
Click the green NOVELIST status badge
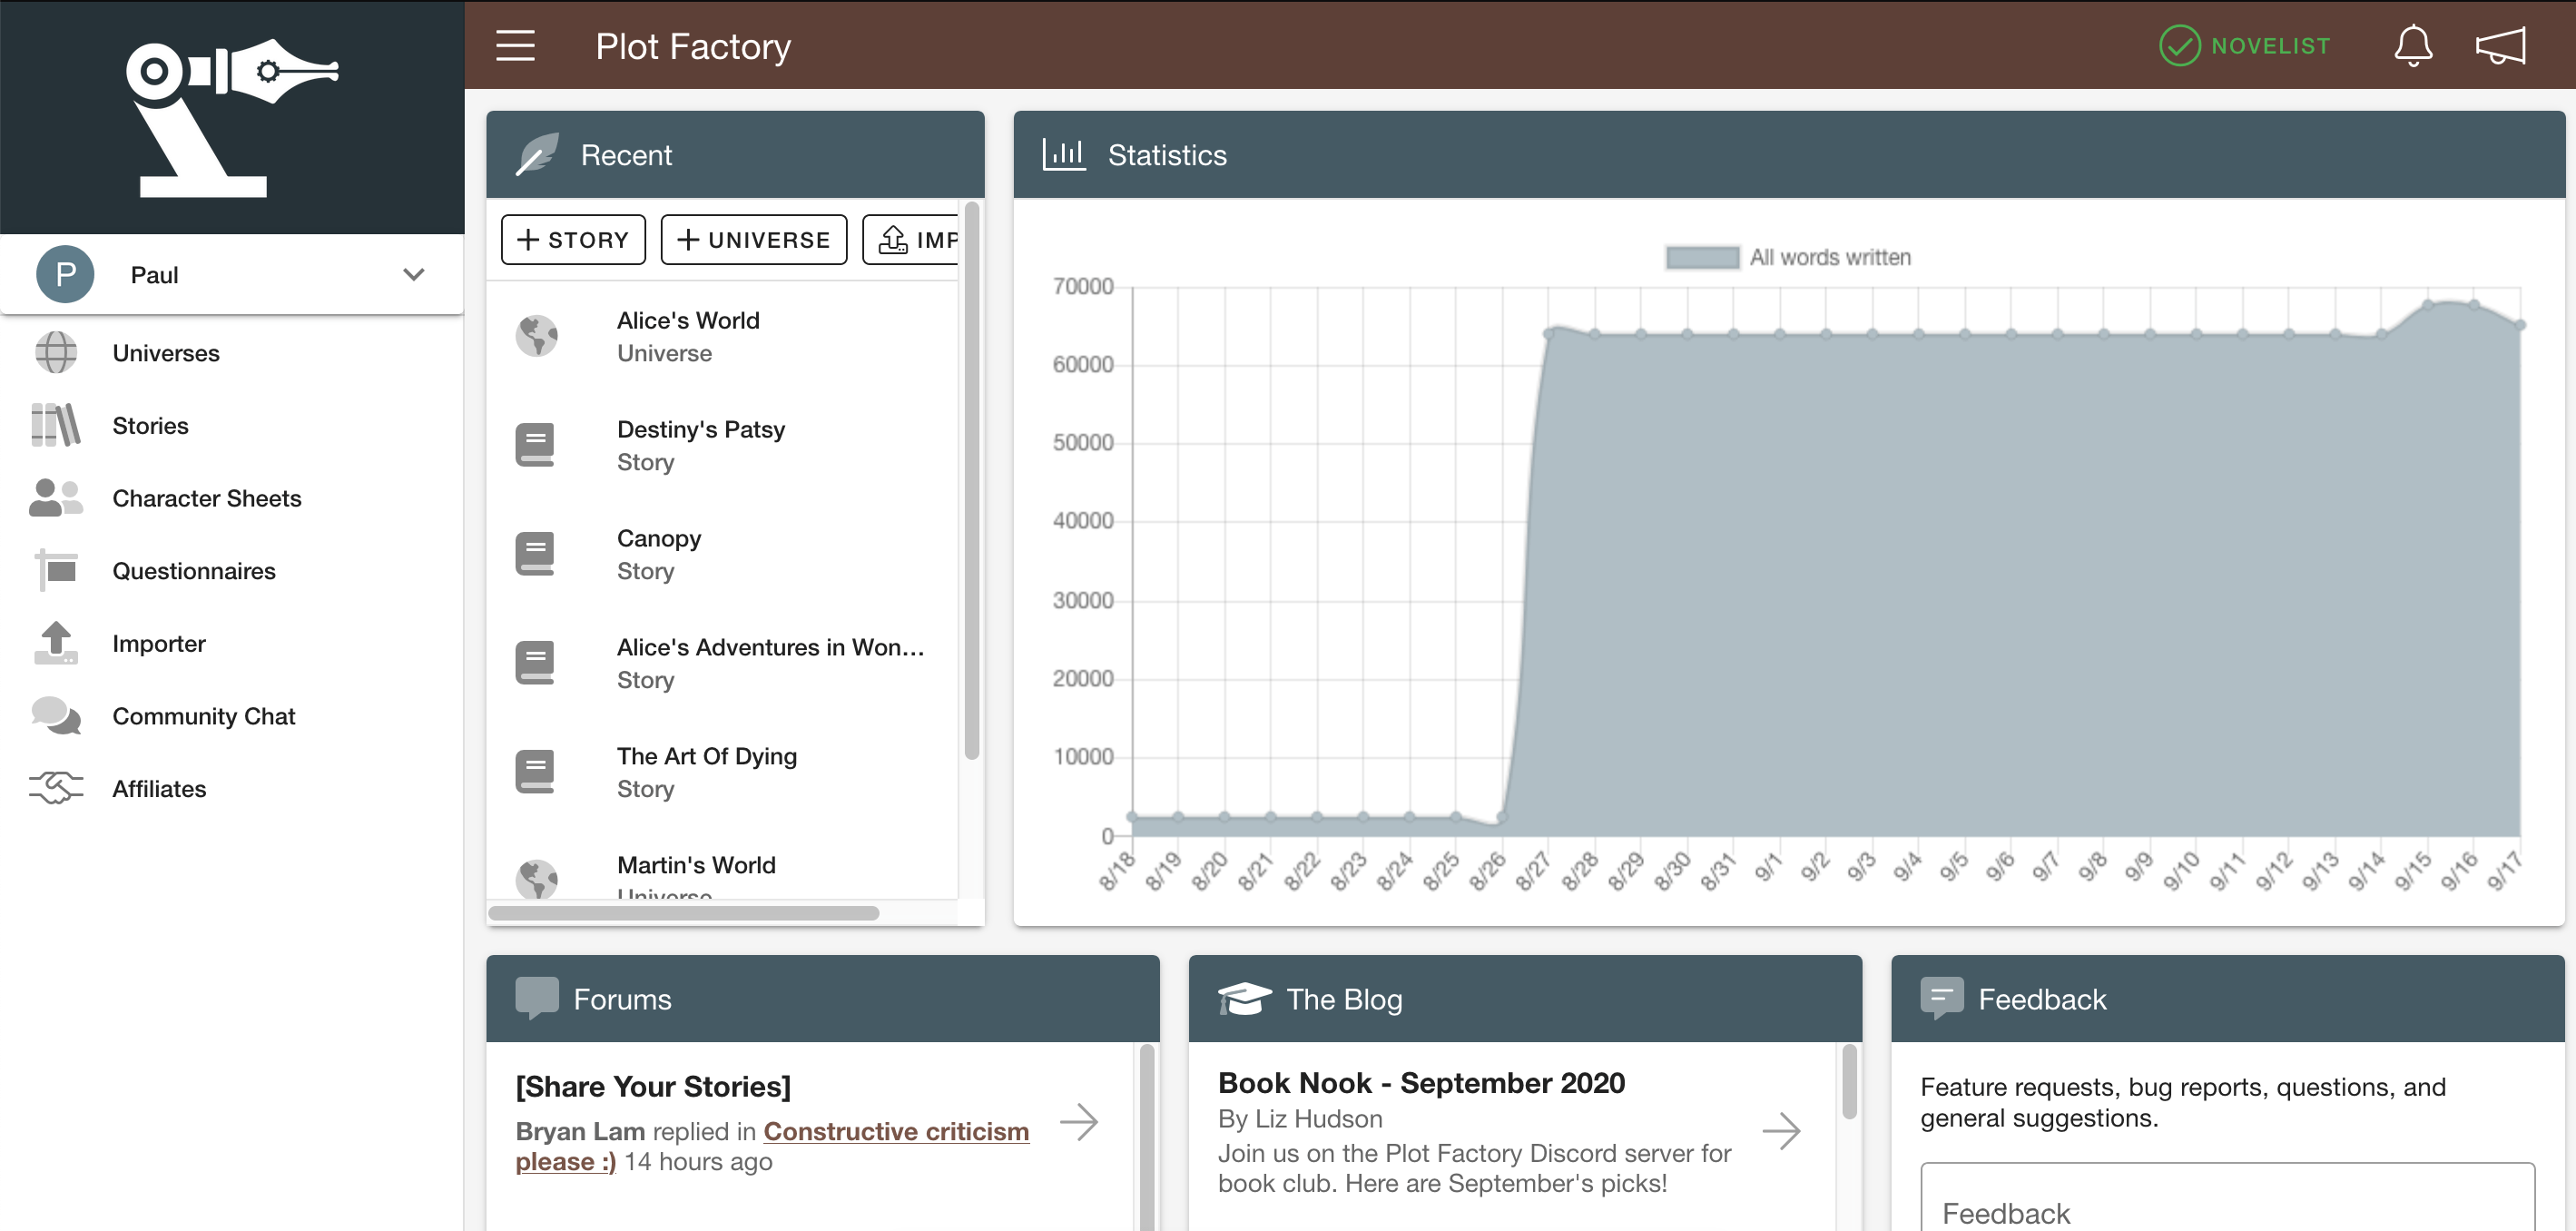2245,45
